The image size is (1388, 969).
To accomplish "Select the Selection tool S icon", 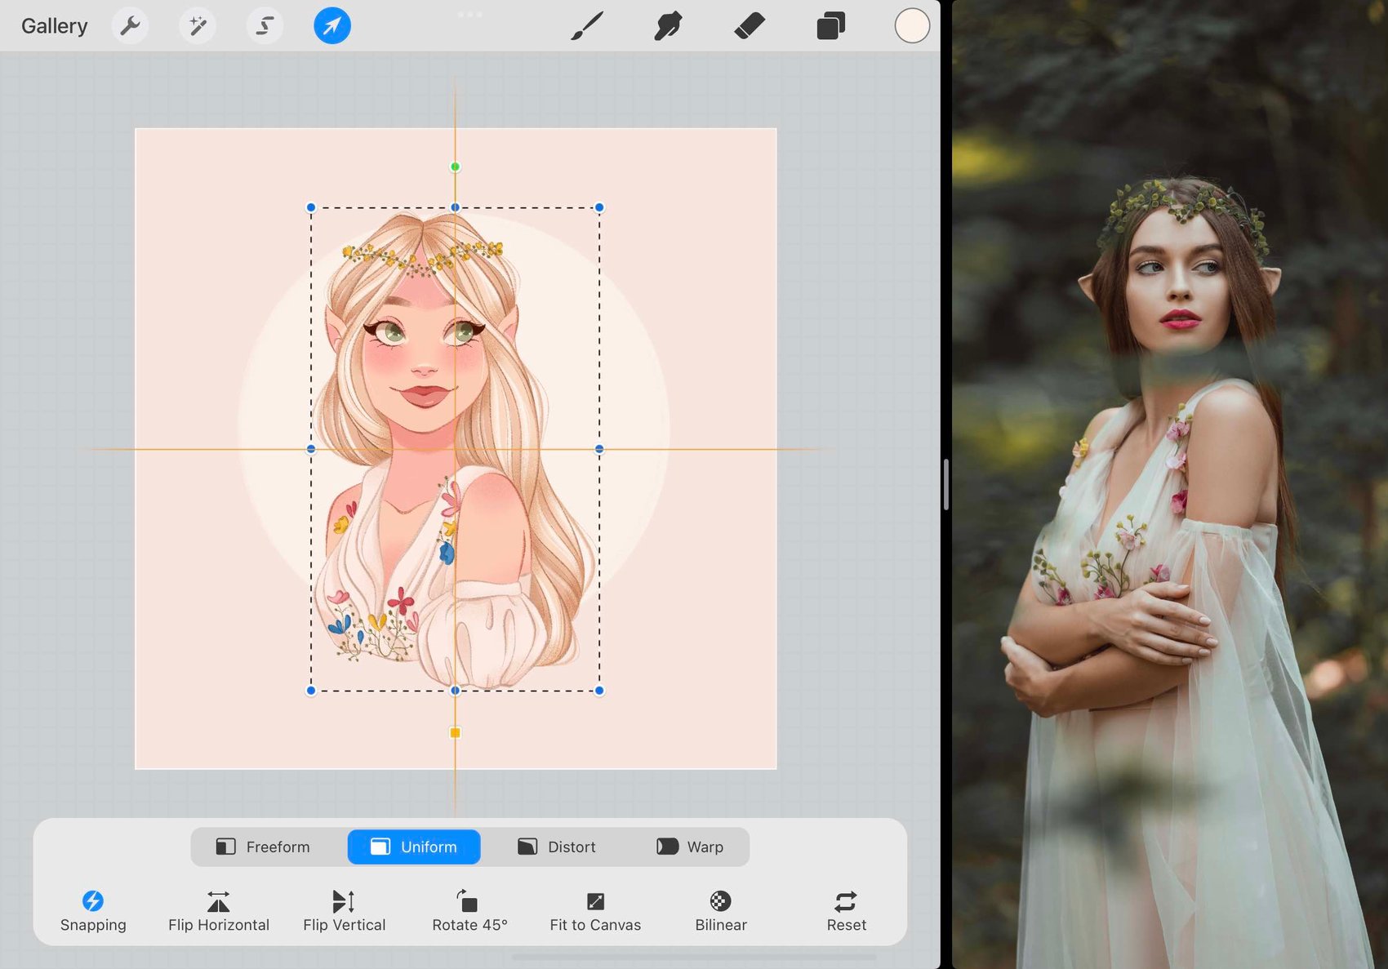I will tap(265, 26).
